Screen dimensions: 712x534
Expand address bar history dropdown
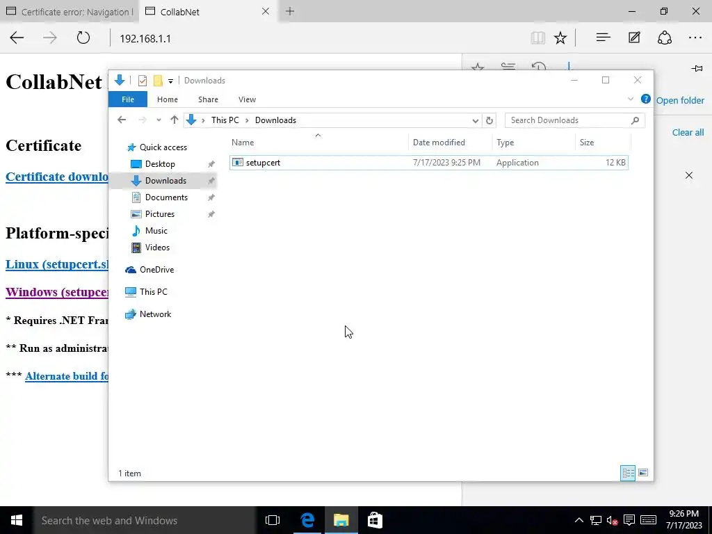tap(475, 121)
